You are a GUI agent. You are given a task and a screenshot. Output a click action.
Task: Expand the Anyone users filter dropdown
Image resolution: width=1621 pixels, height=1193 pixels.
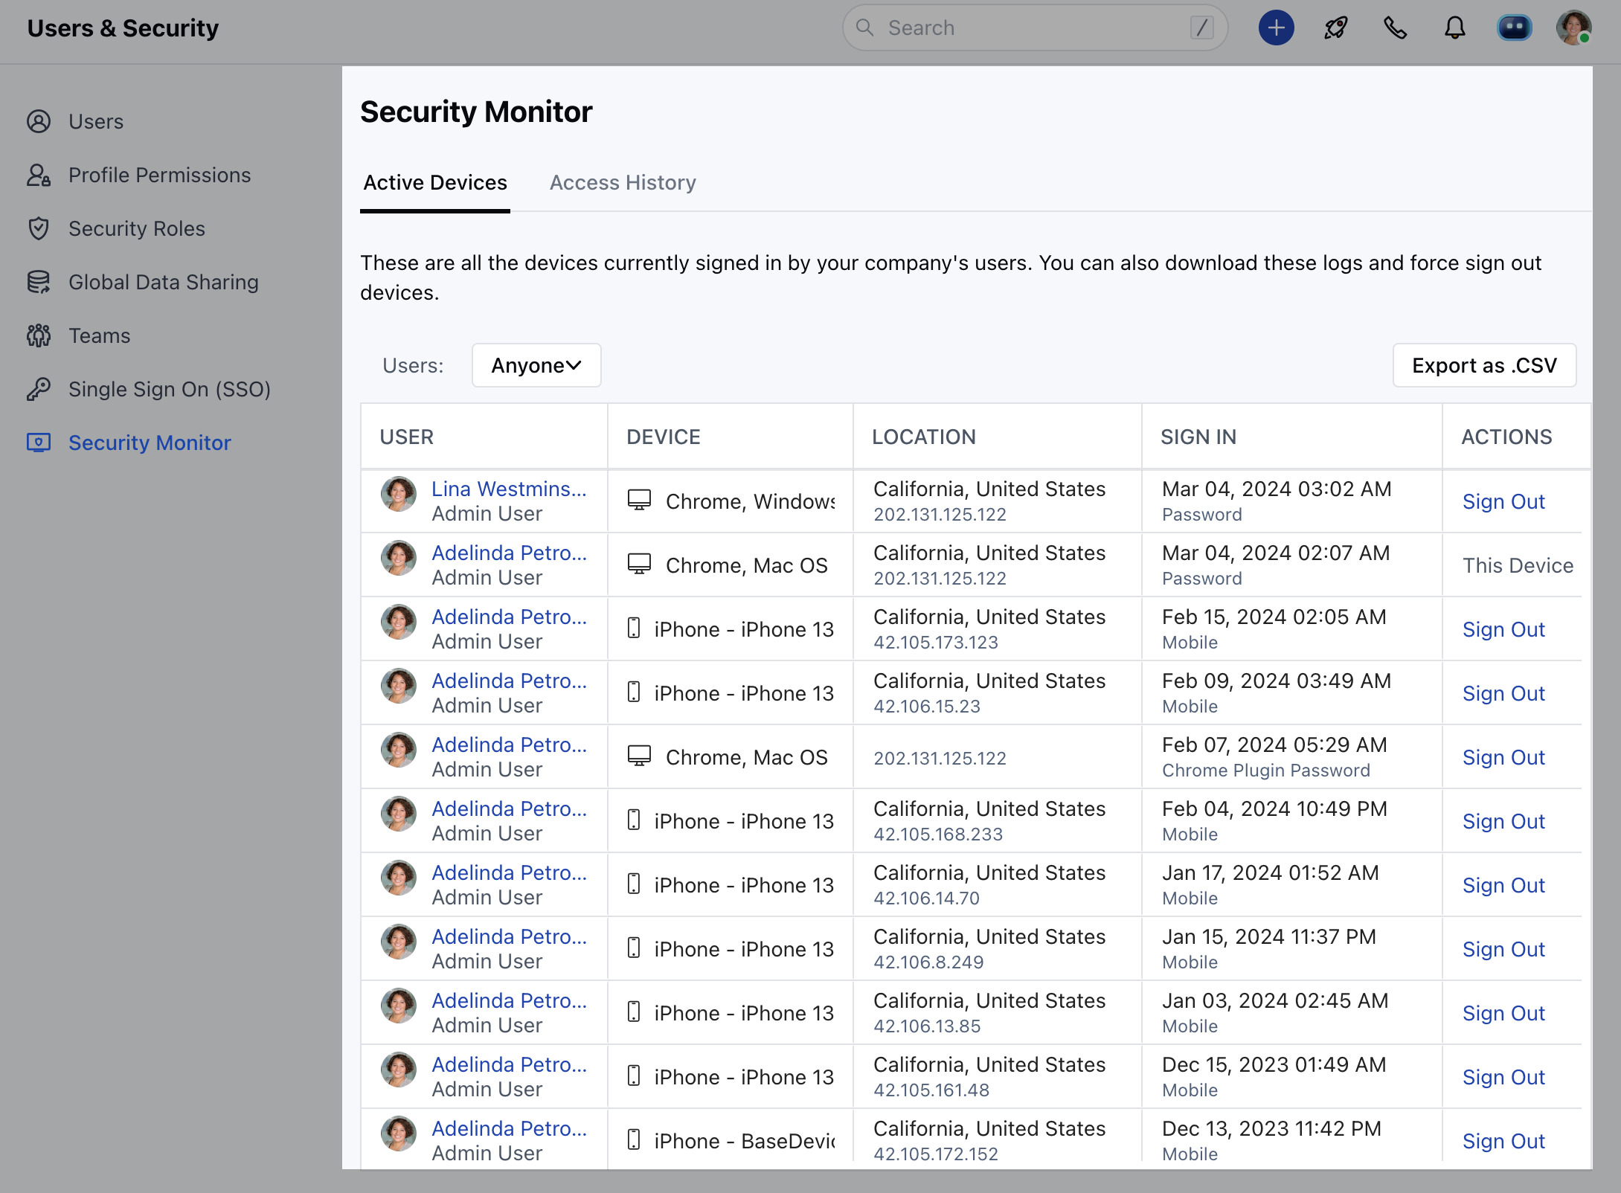[x=536, y=365]
